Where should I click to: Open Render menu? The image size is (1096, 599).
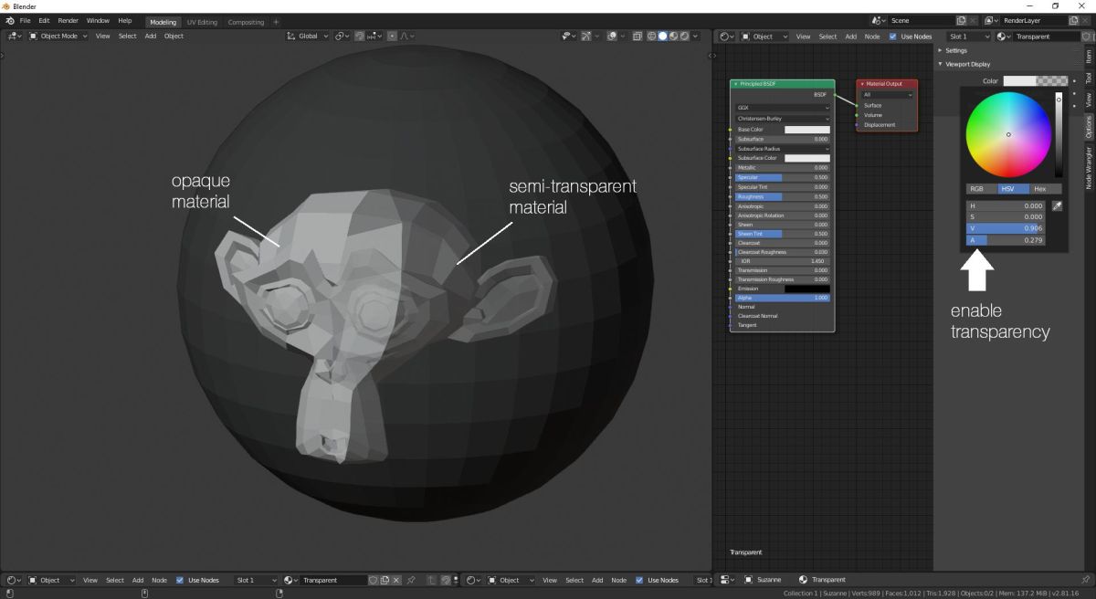(68, 20)
